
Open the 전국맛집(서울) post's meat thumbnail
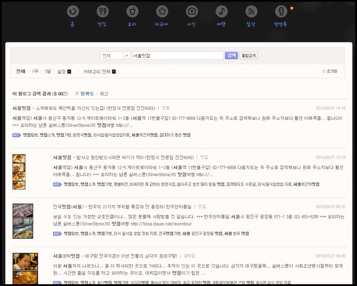point(22,221)
